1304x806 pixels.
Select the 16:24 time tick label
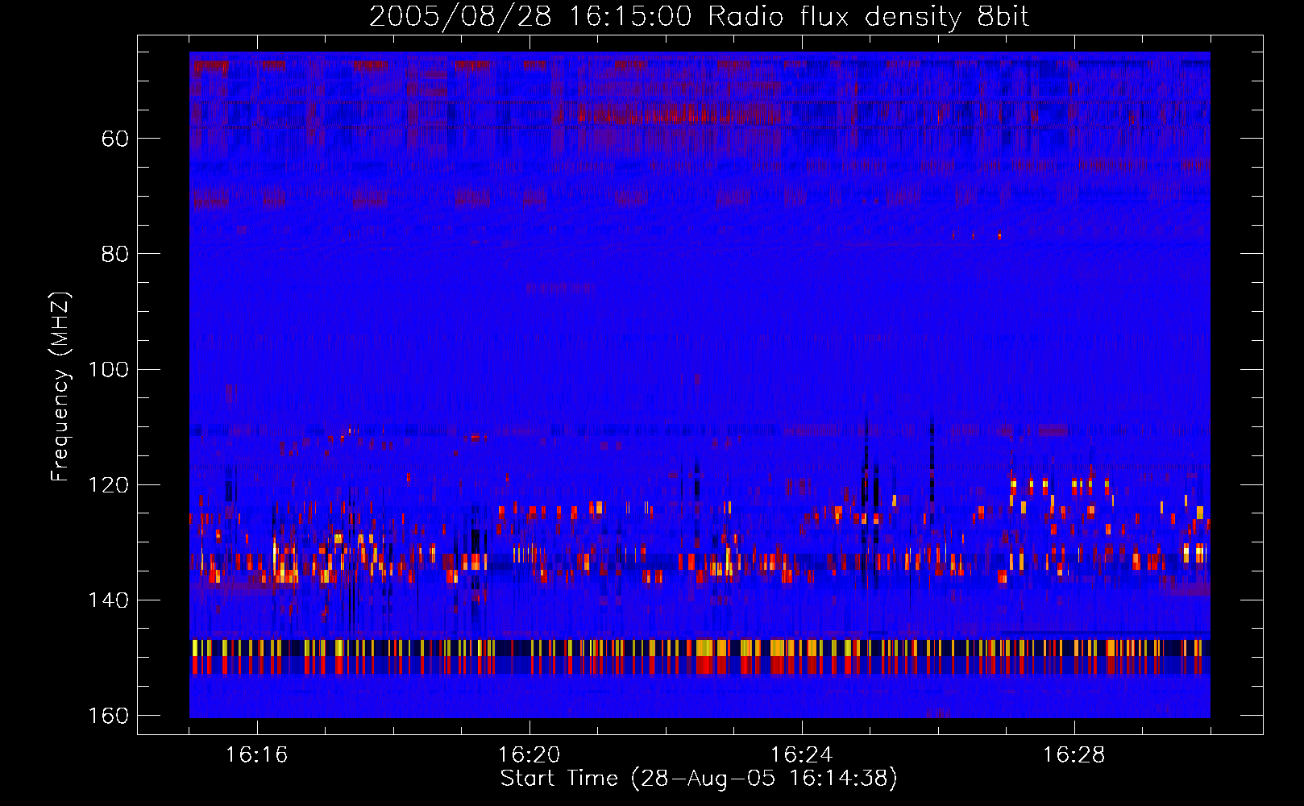pos(802,754)
